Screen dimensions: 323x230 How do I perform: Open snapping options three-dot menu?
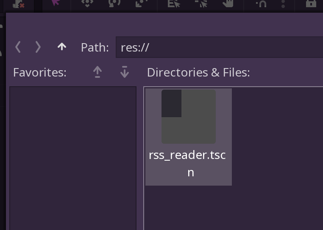(x=283, y=3)
